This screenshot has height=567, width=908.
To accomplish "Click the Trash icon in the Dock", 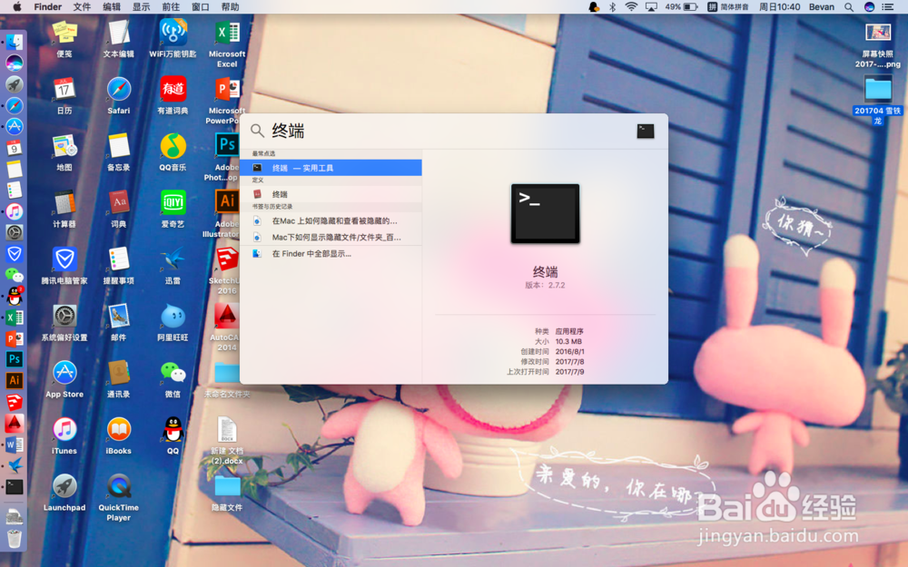I will 14,537.
